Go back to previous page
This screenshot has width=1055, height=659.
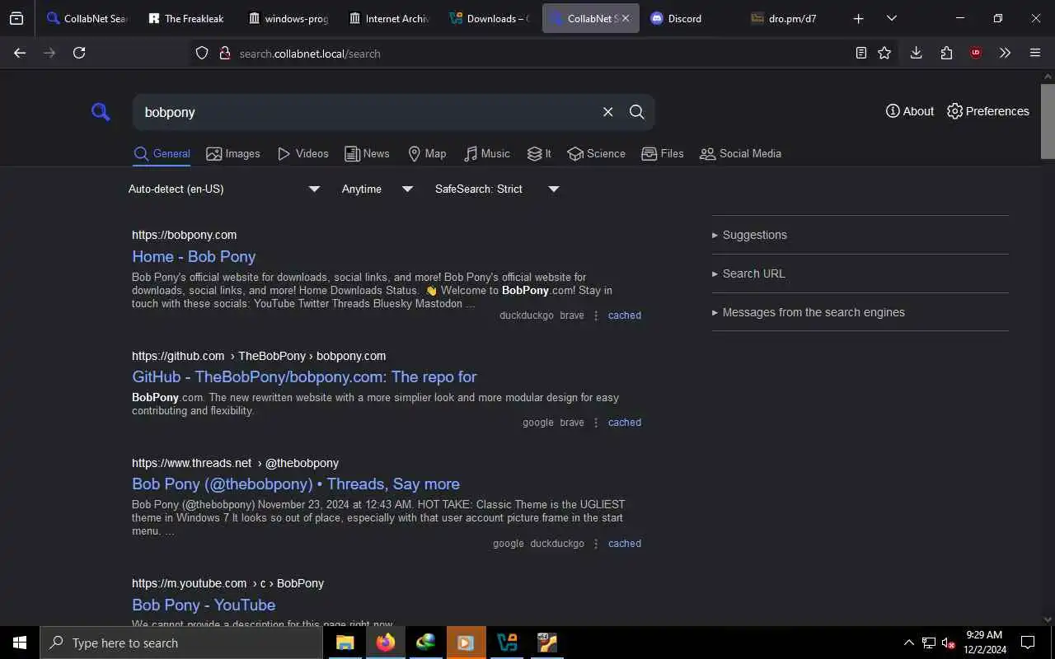pyautogui.click(x=20, y=53)
